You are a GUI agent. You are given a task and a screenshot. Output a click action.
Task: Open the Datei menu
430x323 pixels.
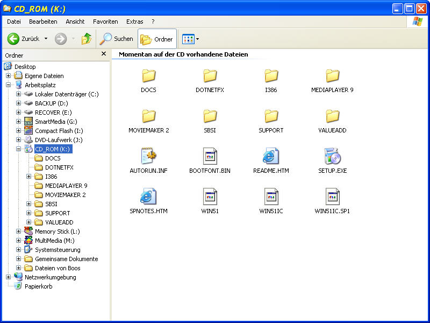(x=14, y=22)
